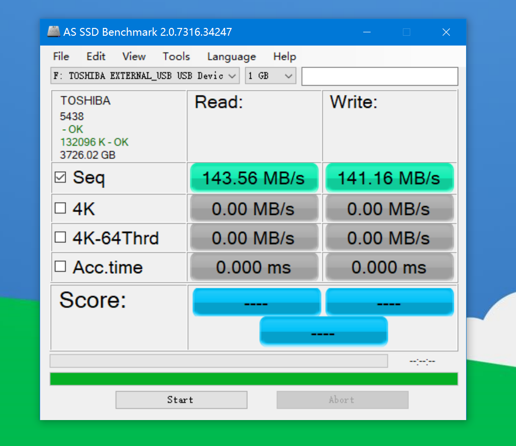Click the 5438 firmware text
516x446 pixels.
click(x=72, y=116)
